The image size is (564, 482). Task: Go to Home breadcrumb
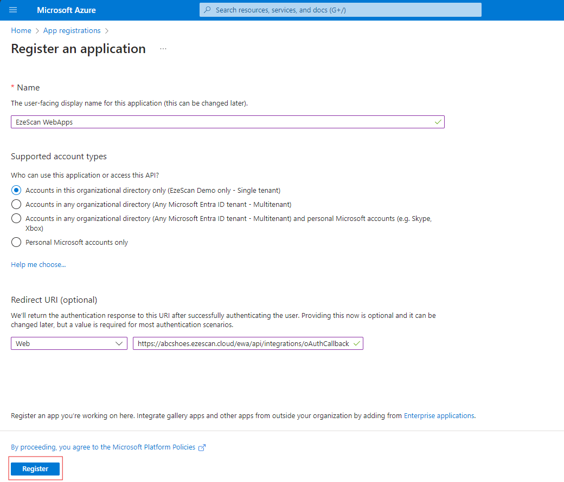click(x=21, y=31)
